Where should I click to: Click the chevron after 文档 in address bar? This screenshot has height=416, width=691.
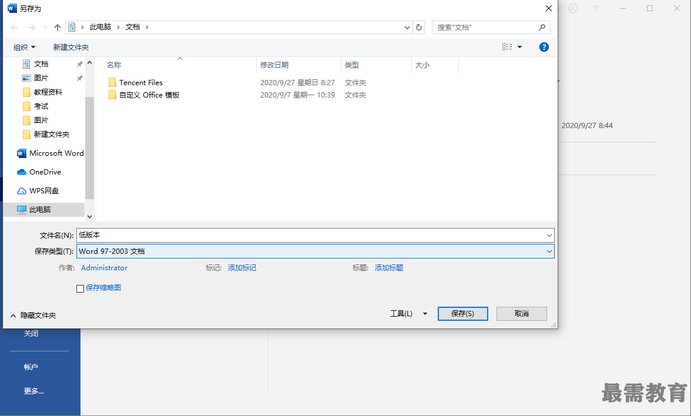(147, 27)
